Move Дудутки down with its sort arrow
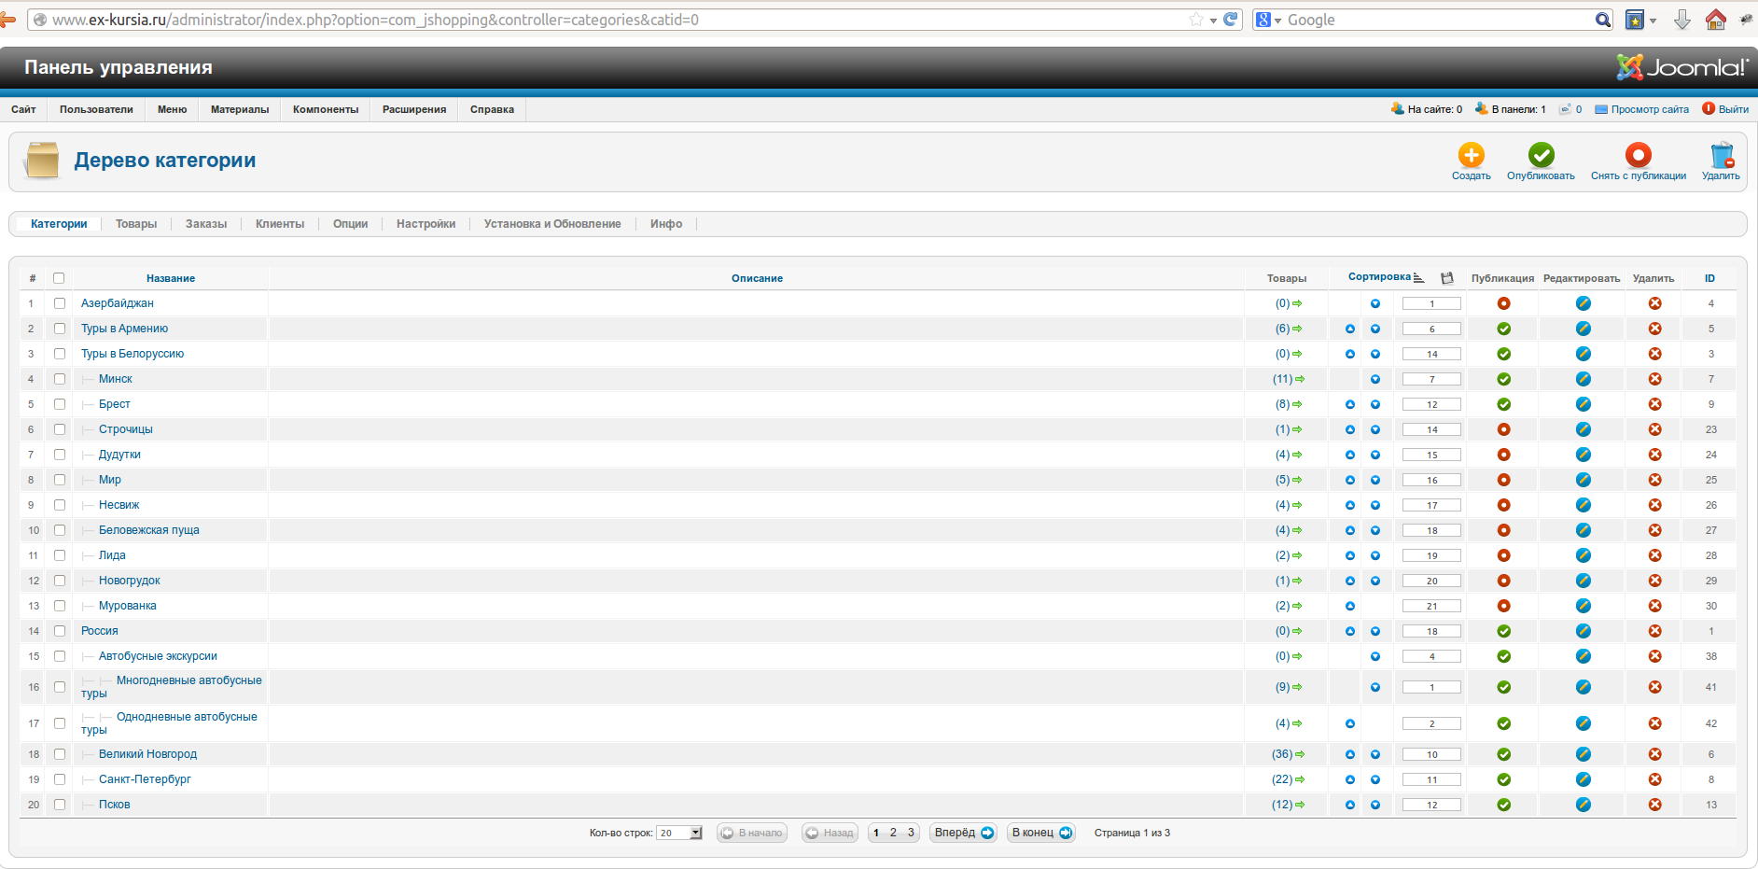This screenshot has height=869, width=1758. click(1375, 455)
